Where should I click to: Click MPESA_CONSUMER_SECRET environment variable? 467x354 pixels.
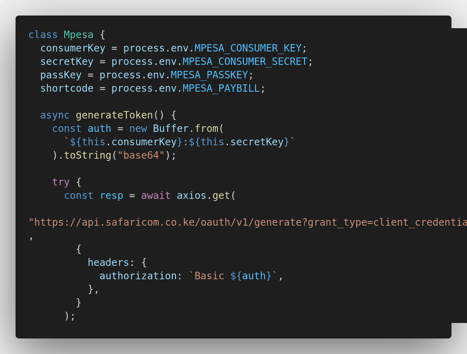pyautogui.click(x=245, y=62)
